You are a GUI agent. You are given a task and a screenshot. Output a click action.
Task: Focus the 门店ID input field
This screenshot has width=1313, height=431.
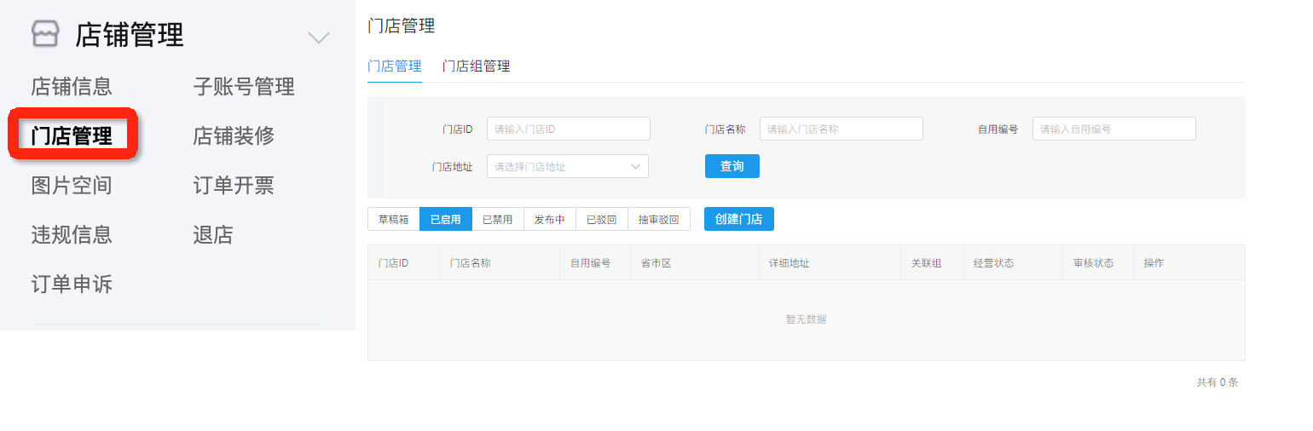tap(569, 129)
